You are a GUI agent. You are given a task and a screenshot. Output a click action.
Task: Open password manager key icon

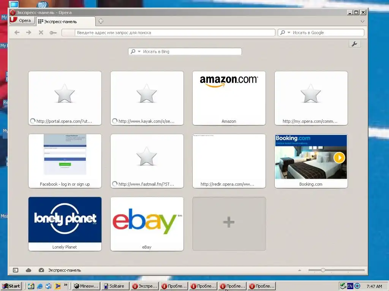coord(53,33)
